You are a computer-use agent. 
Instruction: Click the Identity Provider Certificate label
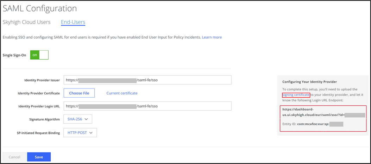[x=39, y=93]
